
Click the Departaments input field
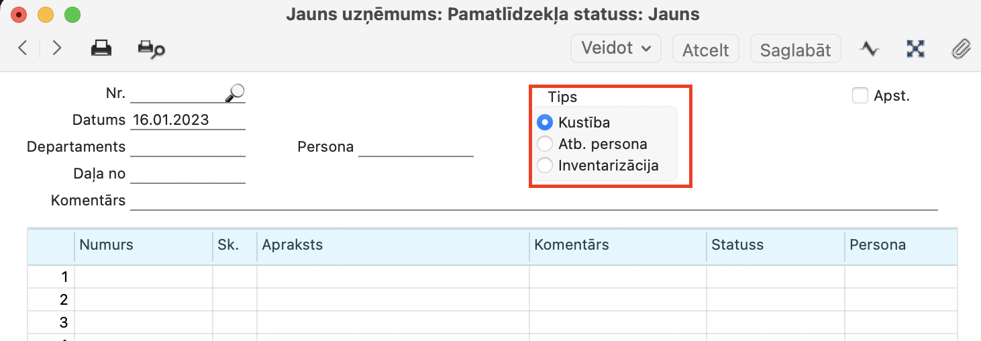point(188,147)
